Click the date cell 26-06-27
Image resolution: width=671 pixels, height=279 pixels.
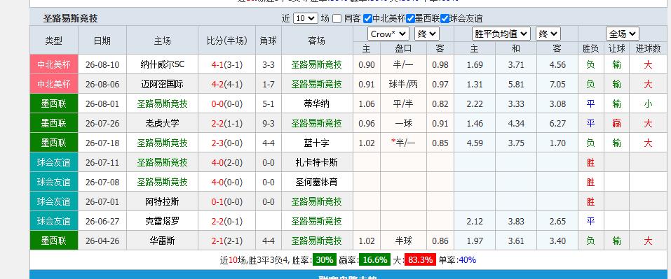(x=102, y=222)
